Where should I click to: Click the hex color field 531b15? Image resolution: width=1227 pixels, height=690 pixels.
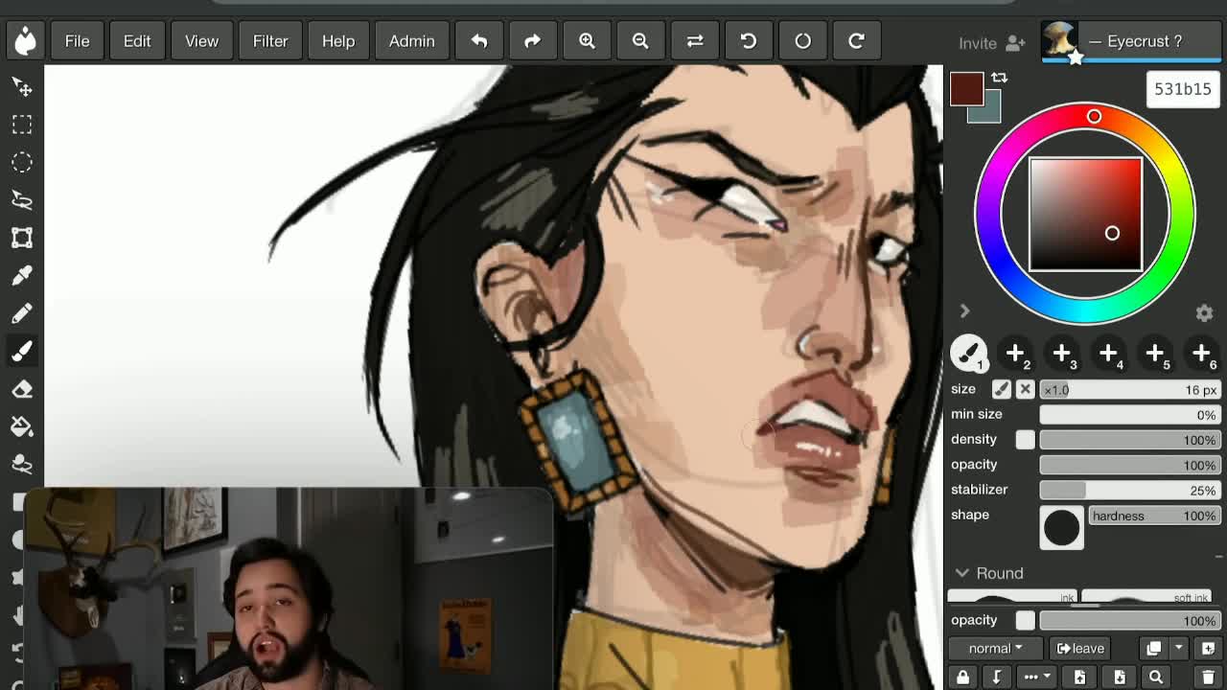1183,89
